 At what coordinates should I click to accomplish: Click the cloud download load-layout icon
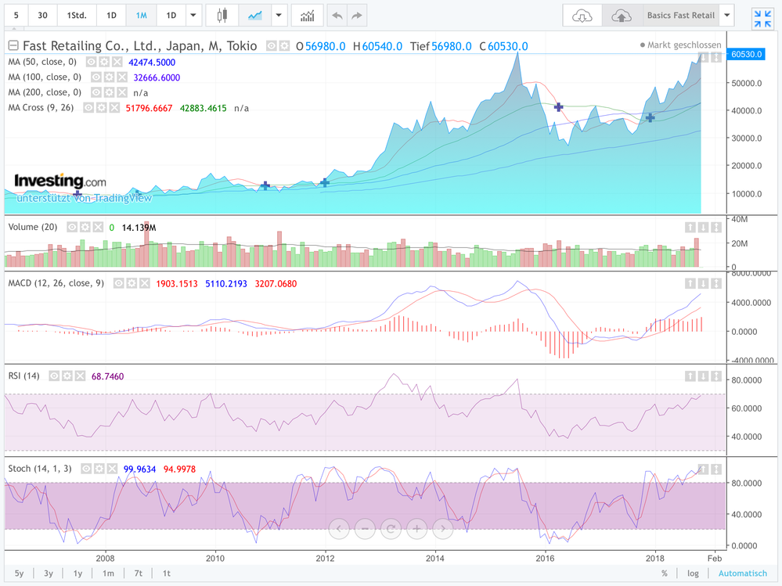(582, 16)
